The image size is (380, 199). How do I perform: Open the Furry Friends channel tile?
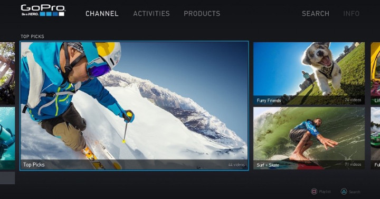(x=309, y=74)
